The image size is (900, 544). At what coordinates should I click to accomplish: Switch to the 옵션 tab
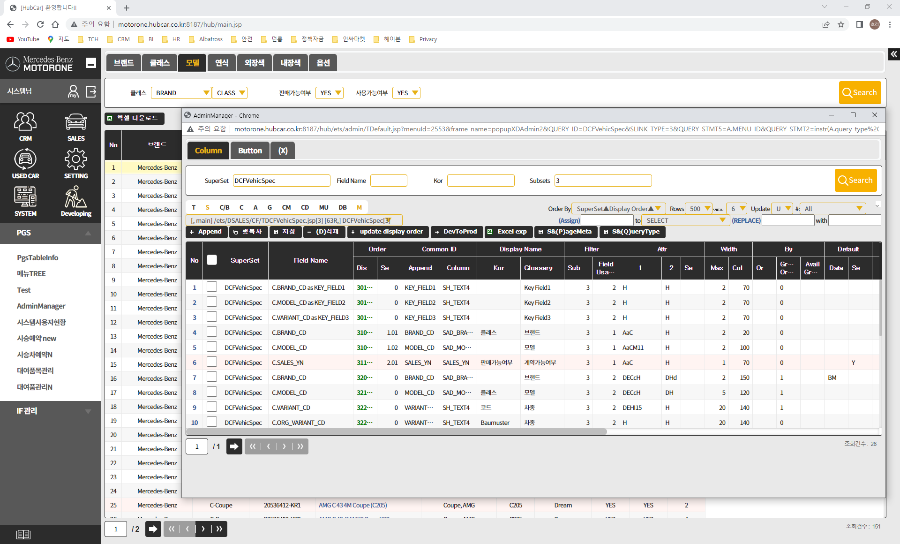pos(323,63)
